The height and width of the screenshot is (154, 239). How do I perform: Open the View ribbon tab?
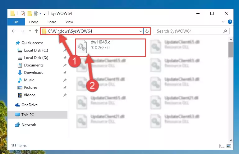click(69, 22)
